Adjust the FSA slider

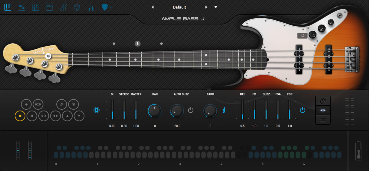pos(278,110)
